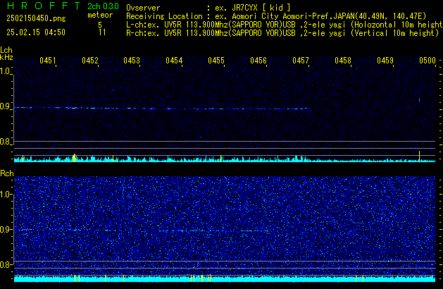Click the Receiving Location Aomori City line
The height and width of the screenshot is (289, 443).
click(x=276, y=16)
